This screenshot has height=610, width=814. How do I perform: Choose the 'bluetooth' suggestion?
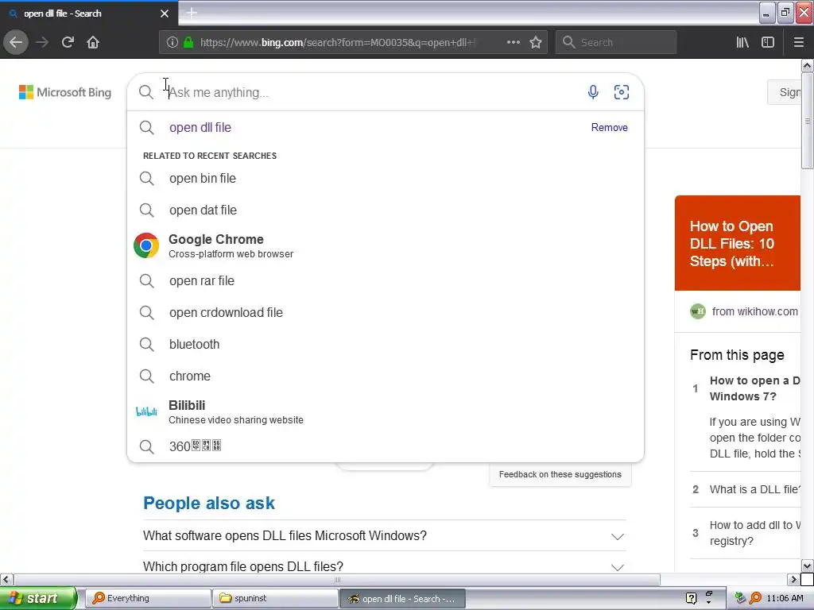coord(194,345)
